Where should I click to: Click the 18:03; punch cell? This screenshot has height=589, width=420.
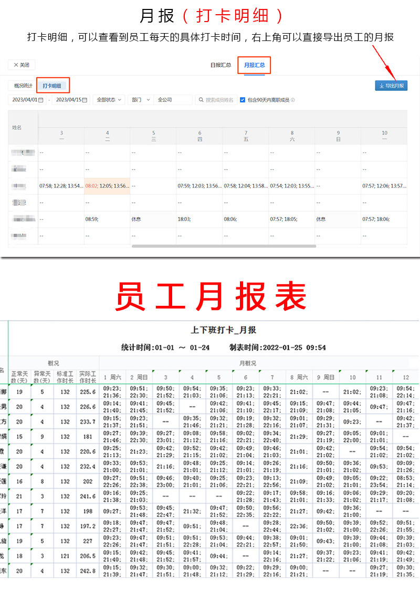click(199, 219)
